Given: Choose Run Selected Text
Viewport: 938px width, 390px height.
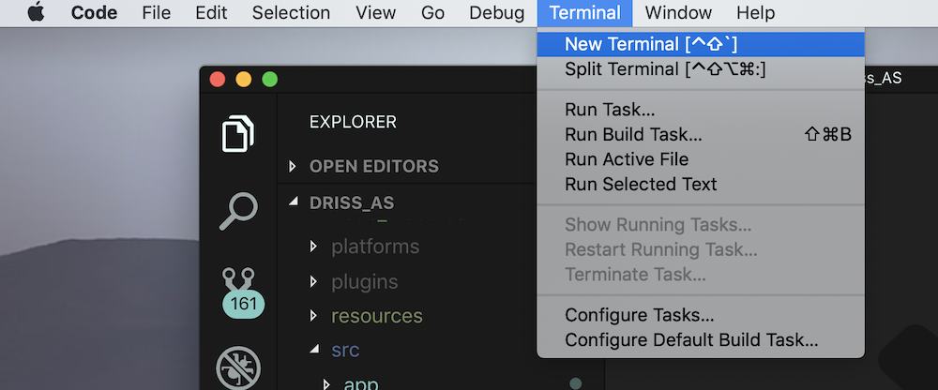Looking at the screenshot, I should coord(701,185).
